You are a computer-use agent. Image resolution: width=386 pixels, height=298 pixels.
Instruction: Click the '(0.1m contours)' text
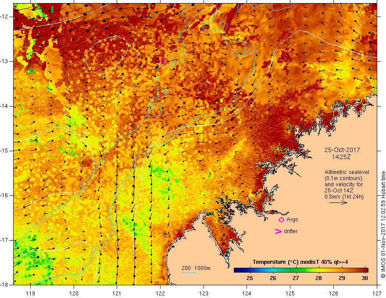tap(343, 178)
